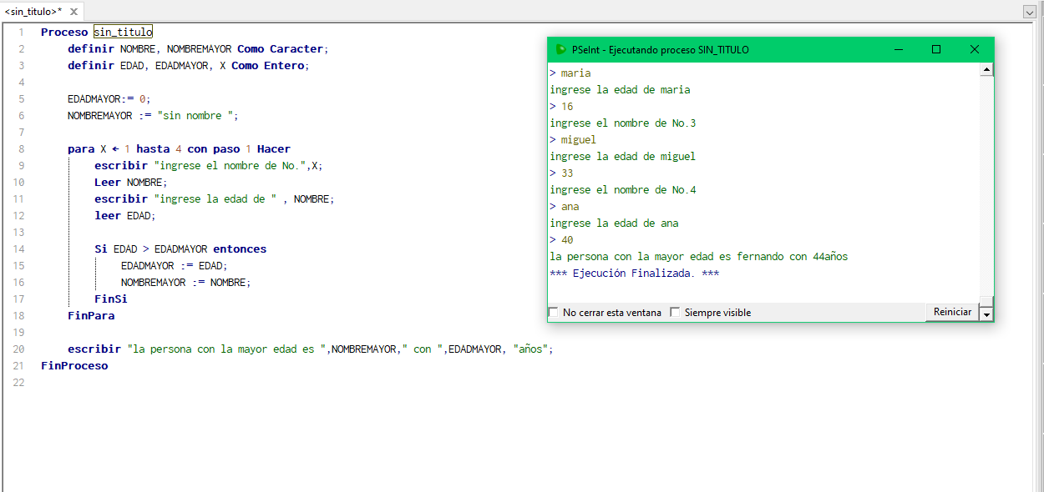The image size is (1044, 492).
Task: Click the 'Proceso' keyword on line 1
Action: pyautogui.click(x=64, y=32)
